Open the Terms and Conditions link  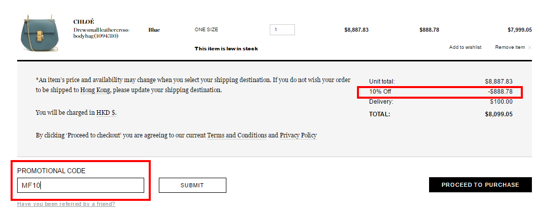point(237,135)
